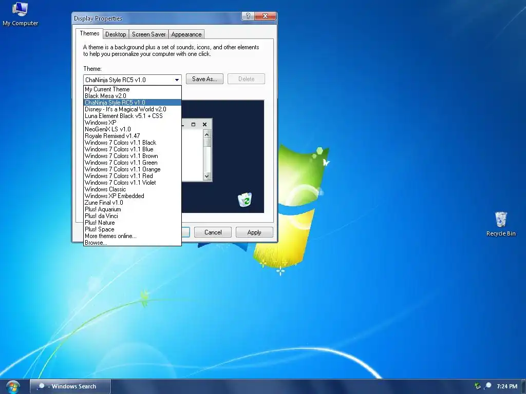Screen dimensions: 526x394
Task: Select Plus! Aquarium theme
Action: tap(132, 210)
